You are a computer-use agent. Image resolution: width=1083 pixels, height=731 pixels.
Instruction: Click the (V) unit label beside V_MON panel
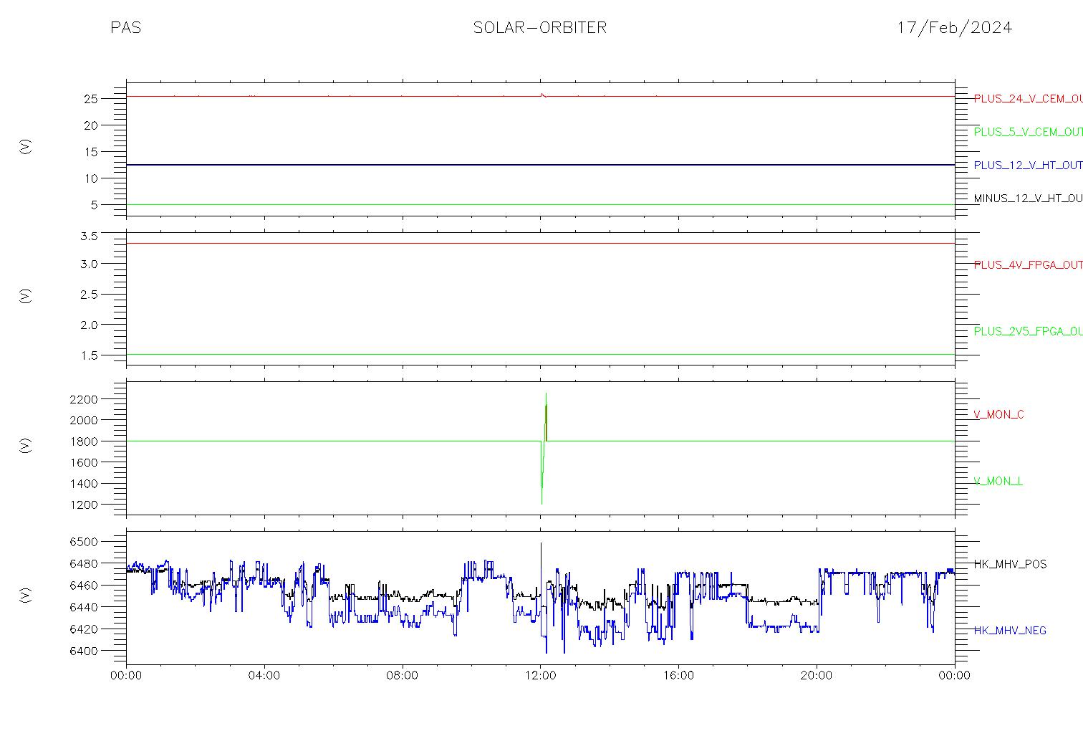click(x=26, y=446)
